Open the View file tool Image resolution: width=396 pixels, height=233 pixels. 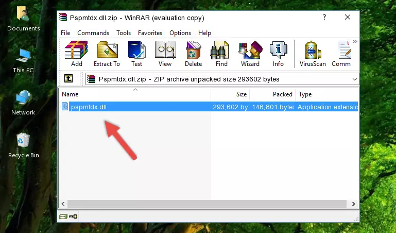(x=165, y=54)
